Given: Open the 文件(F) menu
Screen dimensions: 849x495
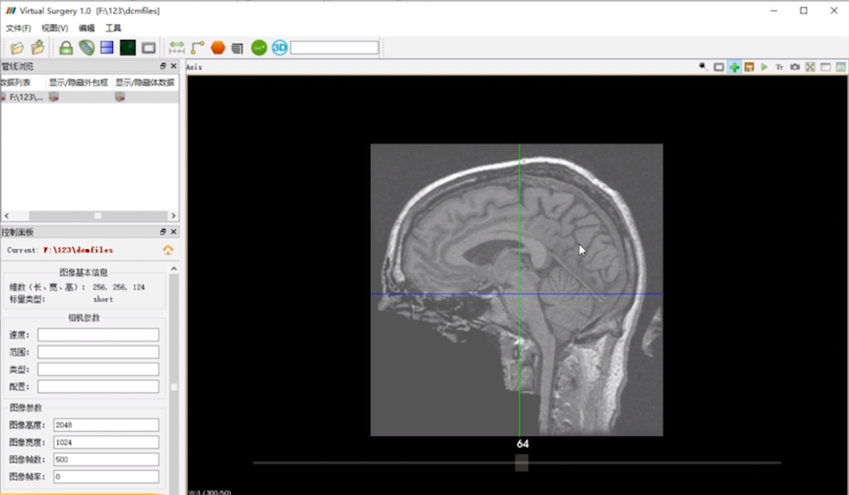Looking at the screenshot, I should (x=18, y=28).
